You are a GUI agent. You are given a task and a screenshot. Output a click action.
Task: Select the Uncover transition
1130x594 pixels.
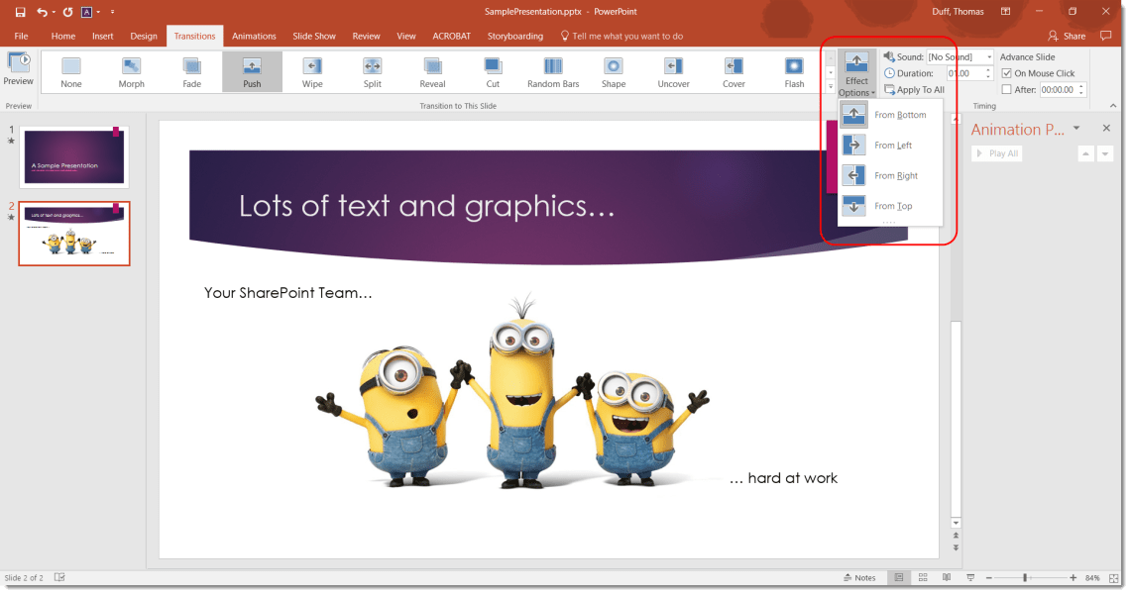point(673,69)
